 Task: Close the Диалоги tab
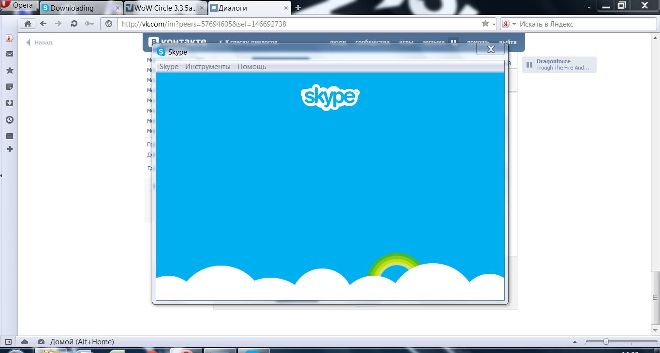[x=287, y=8]
